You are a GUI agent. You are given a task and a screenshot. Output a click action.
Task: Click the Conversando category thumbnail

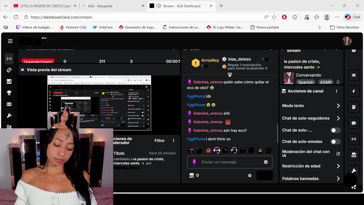coord(289,78)
